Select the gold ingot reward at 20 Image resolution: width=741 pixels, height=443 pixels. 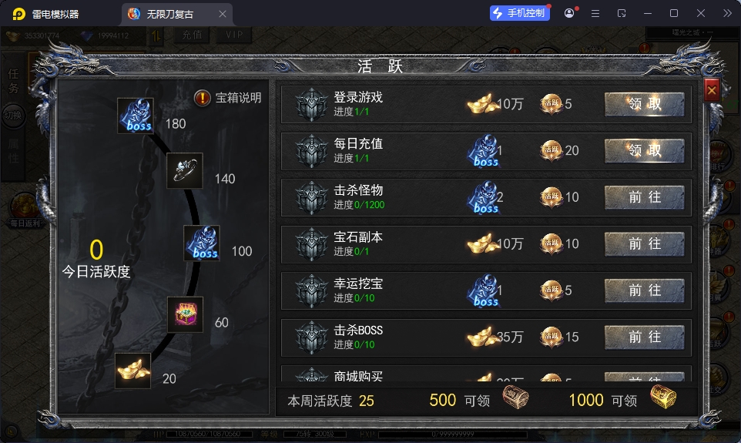click(x=132, y=371)
